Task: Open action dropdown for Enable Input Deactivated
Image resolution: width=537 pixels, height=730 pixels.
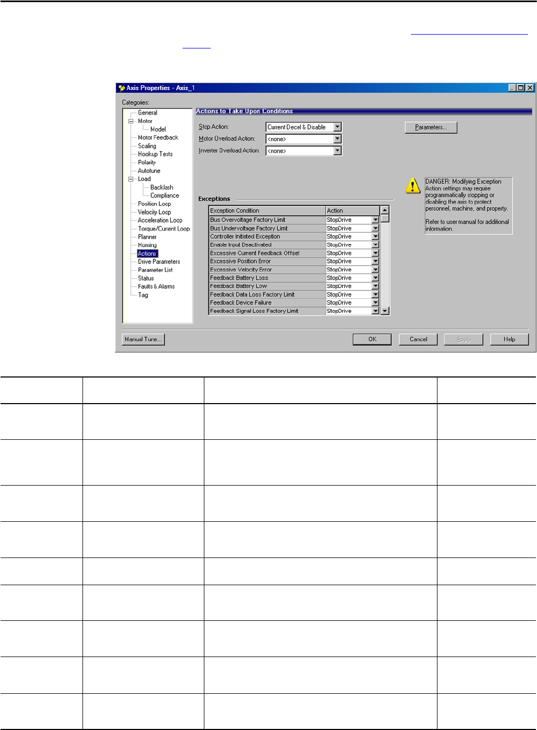Action: (x=375, y=244)
